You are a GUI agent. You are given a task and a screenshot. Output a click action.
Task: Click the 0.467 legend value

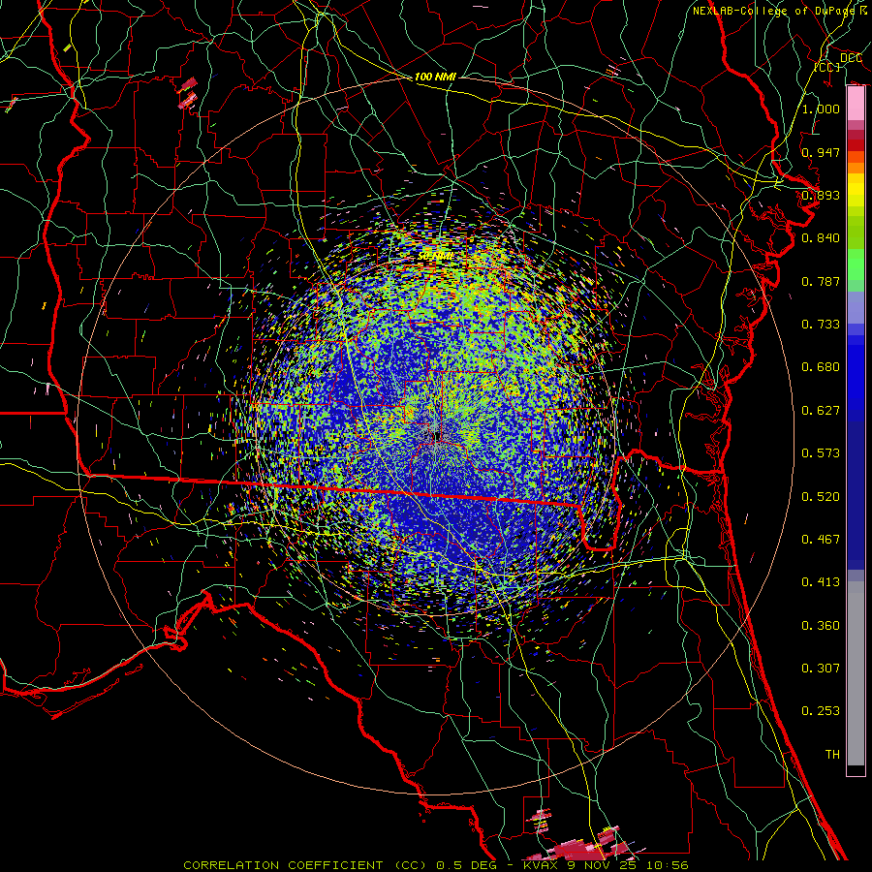point(821,540)
